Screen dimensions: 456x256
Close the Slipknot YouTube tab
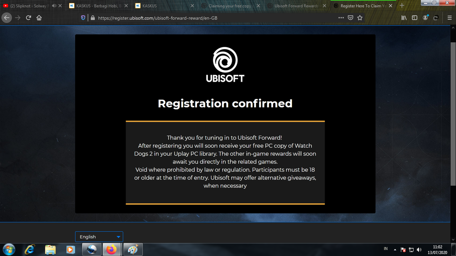pyautogui.click(x=60, y=6)
